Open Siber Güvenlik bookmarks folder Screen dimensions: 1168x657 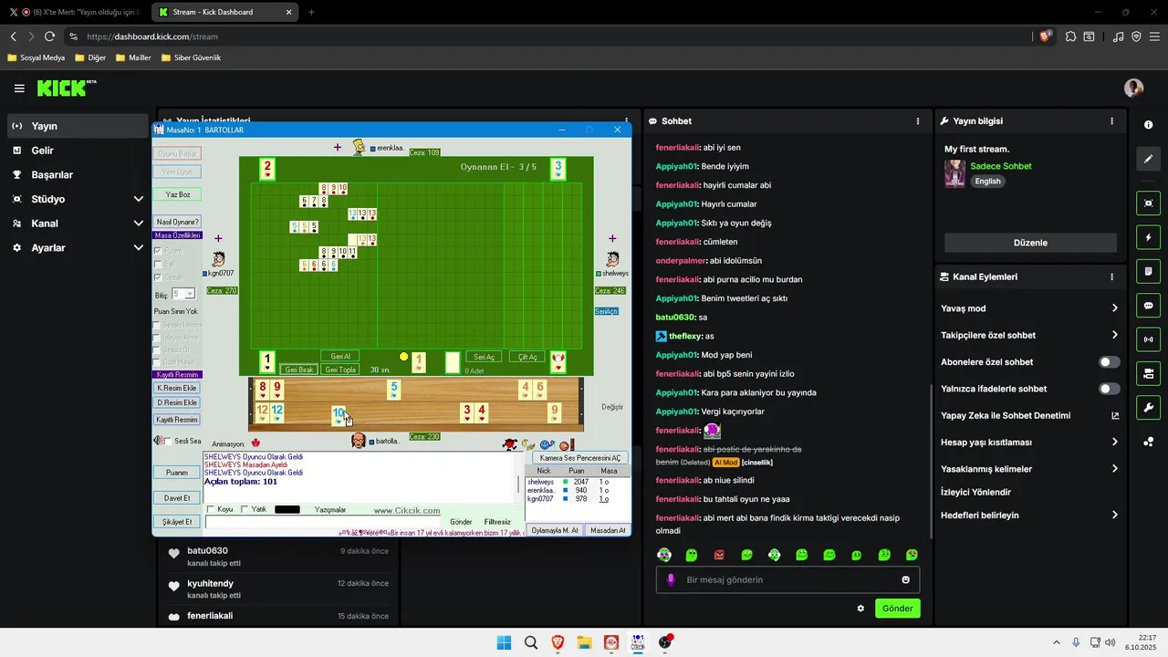pyautogui.click(x=191, y=57)
